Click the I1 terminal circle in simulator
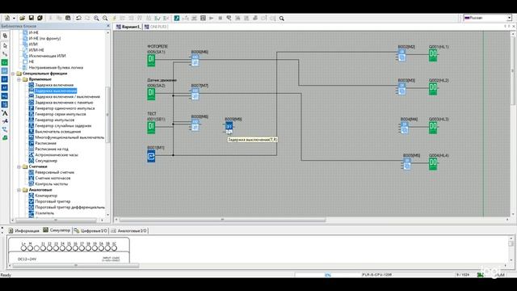Screen dimensions: 517x291 (x=43, y=248)
